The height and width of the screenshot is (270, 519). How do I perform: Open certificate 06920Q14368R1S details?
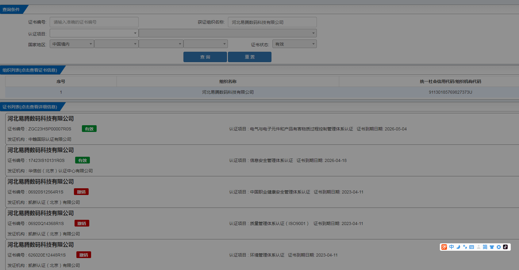tap(262, 223)
